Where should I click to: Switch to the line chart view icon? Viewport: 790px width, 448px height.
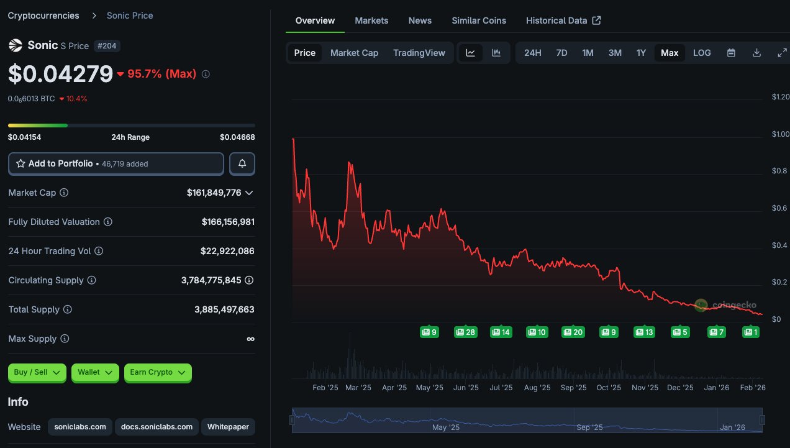pyautogui.click(x=471, y=53)
